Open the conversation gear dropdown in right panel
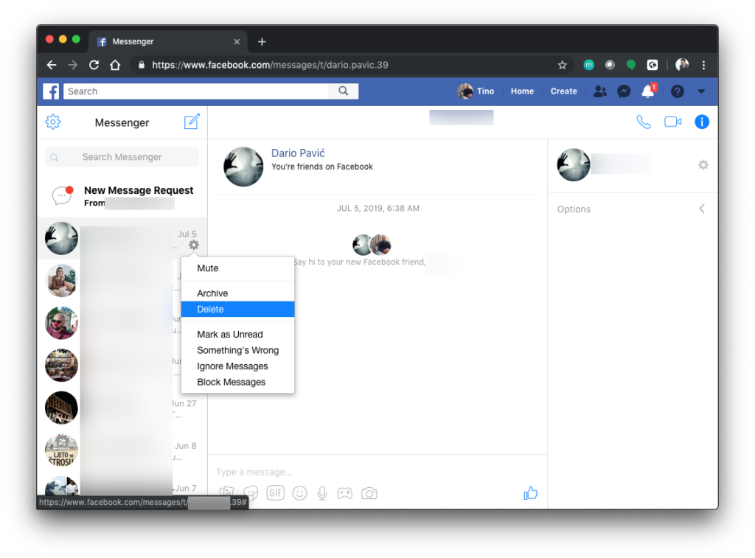Screen dimensions: 755x558 (703, 165)
